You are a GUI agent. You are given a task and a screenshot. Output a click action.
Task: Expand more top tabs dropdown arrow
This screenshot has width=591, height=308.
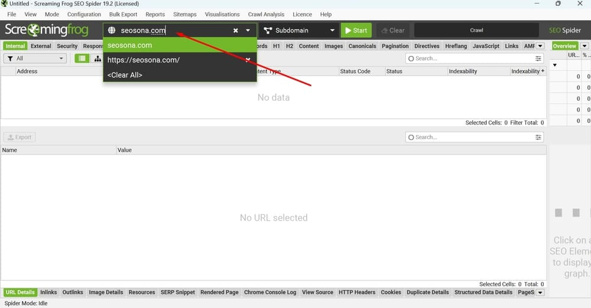click(540, 46)
